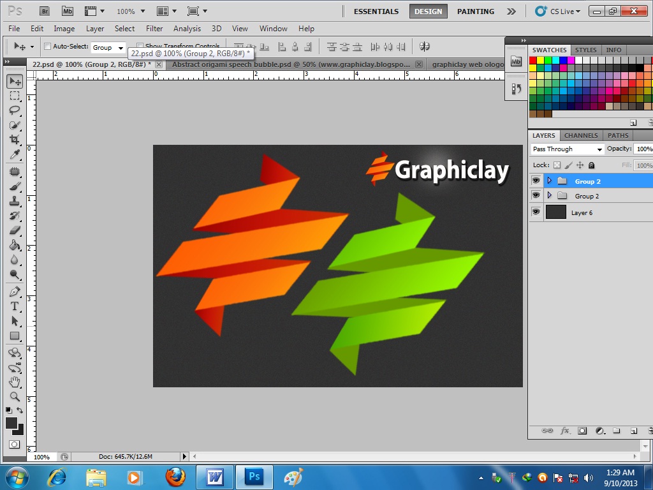Viewport: 653px width, 490px height.
Task: Pick a red swatch in Swatches panel
Action: 534,59
